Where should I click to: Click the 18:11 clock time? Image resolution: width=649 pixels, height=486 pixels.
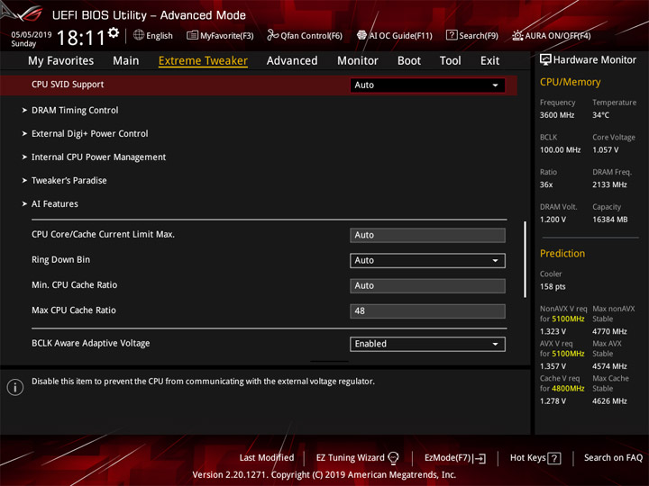[81, 38]
